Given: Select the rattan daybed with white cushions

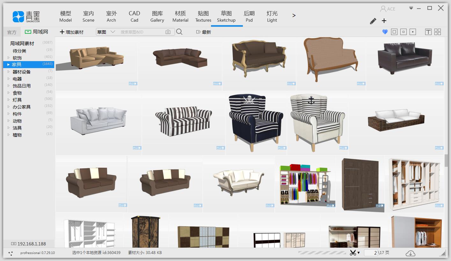Looking at the screenshot, I should 396,123.
